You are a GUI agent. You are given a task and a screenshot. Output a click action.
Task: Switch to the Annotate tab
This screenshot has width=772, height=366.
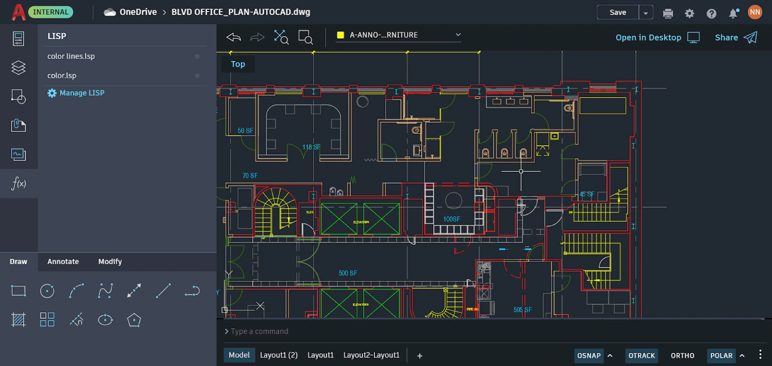point(63,261)
